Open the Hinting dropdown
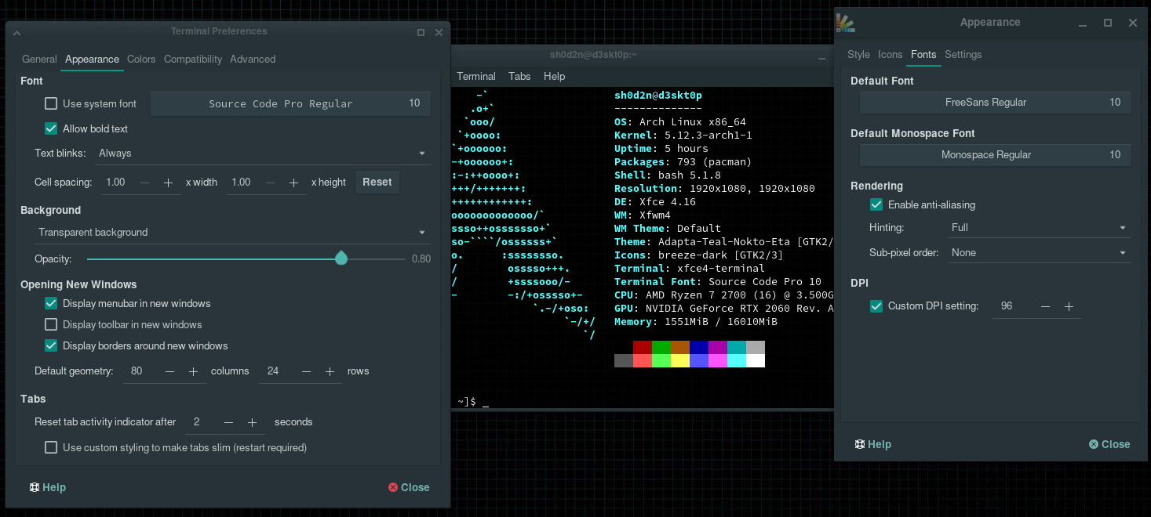Viewport: 1151px width, 517px height. point(1039,228)
